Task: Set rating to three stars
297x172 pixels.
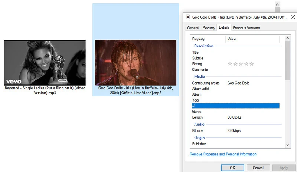Action: point(241,64)
